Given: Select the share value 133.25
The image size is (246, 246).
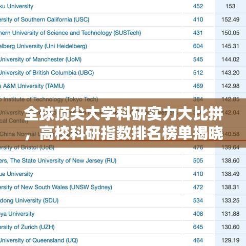Looking at the screenshot, I should [x=231, y=200].
